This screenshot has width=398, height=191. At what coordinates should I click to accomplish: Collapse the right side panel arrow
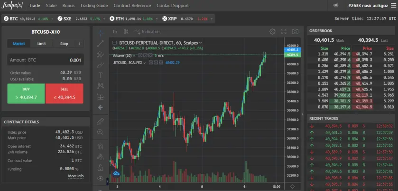point(302,114)
